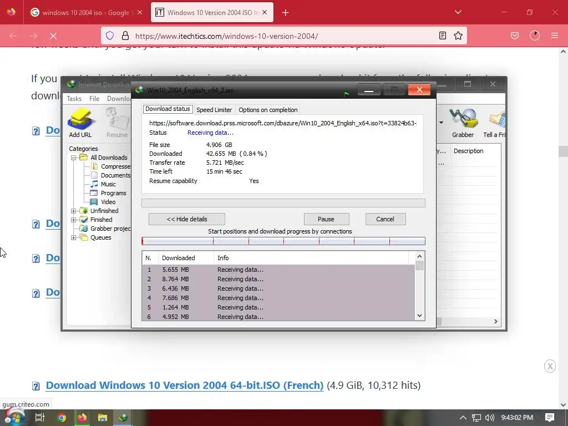Click the volume icon in system tray
Screen dimensions: 568x426
[x=489, y=418]
